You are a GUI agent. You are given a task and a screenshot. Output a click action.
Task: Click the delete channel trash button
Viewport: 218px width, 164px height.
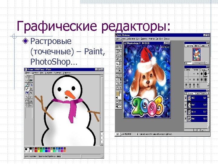click(206, 130)
